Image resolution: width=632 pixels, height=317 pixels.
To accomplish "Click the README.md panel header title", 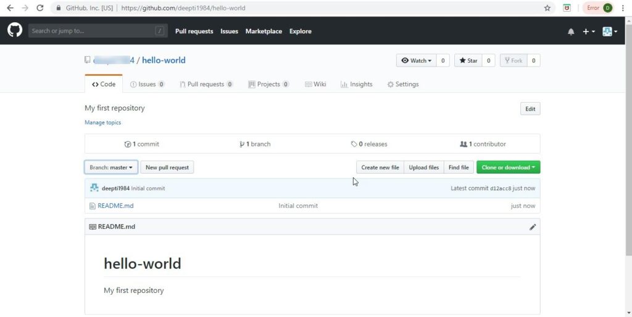I will tap(117, 227).
